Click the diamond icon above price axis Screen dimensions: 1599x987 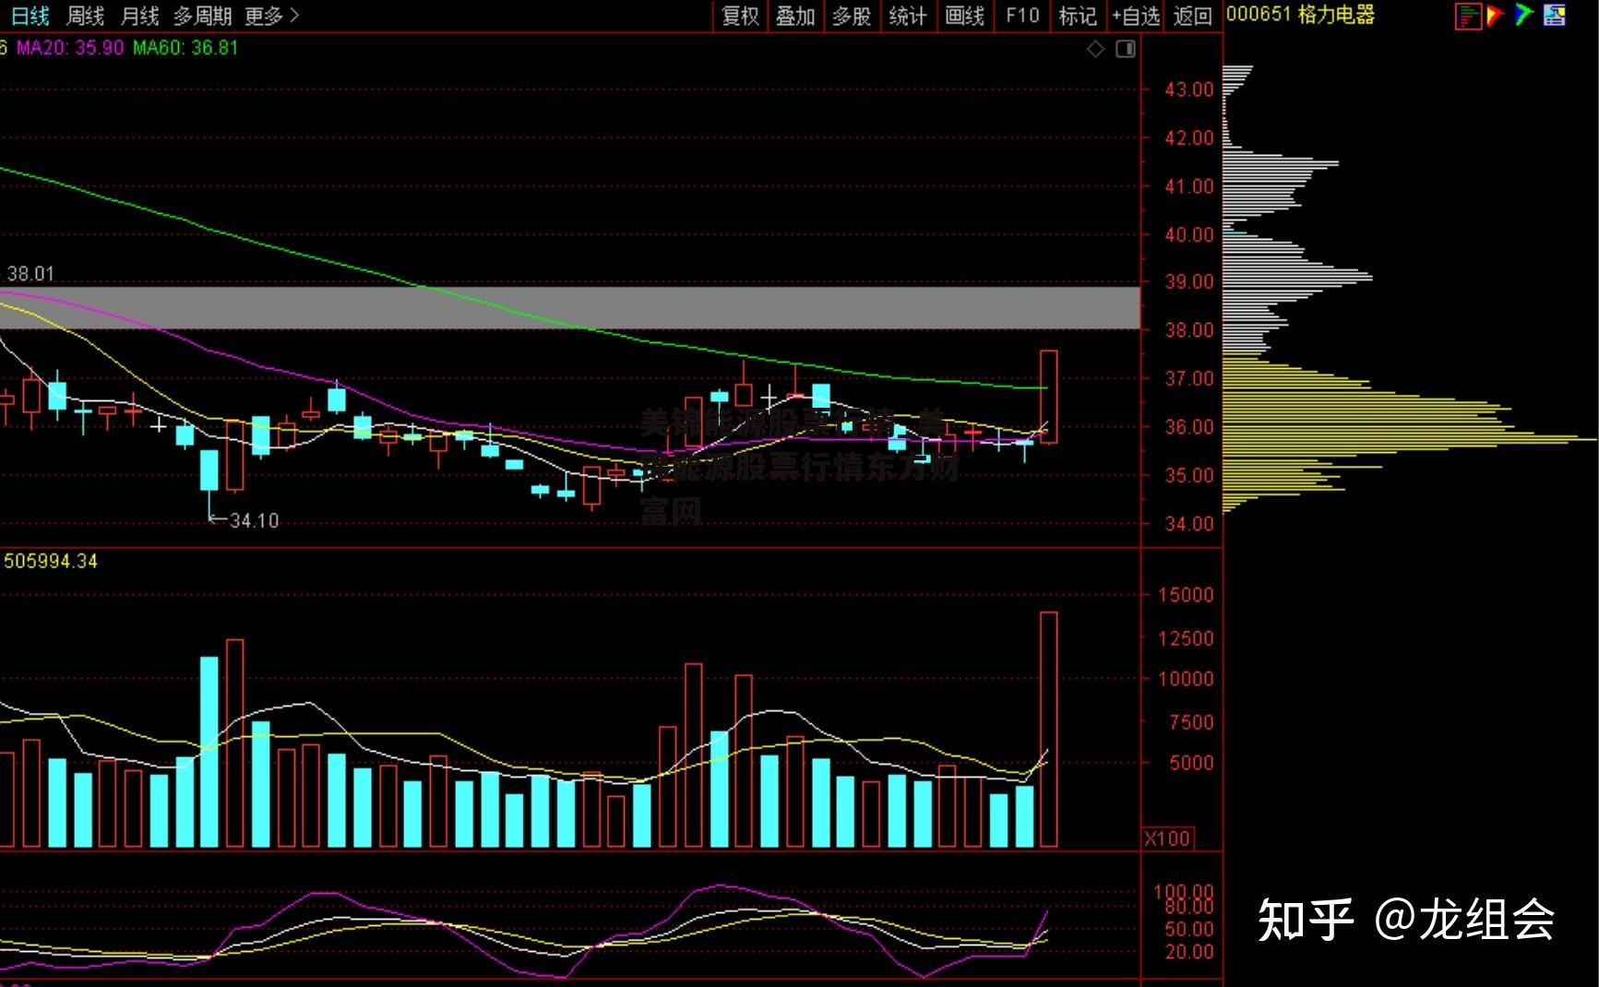[1095, 49]
